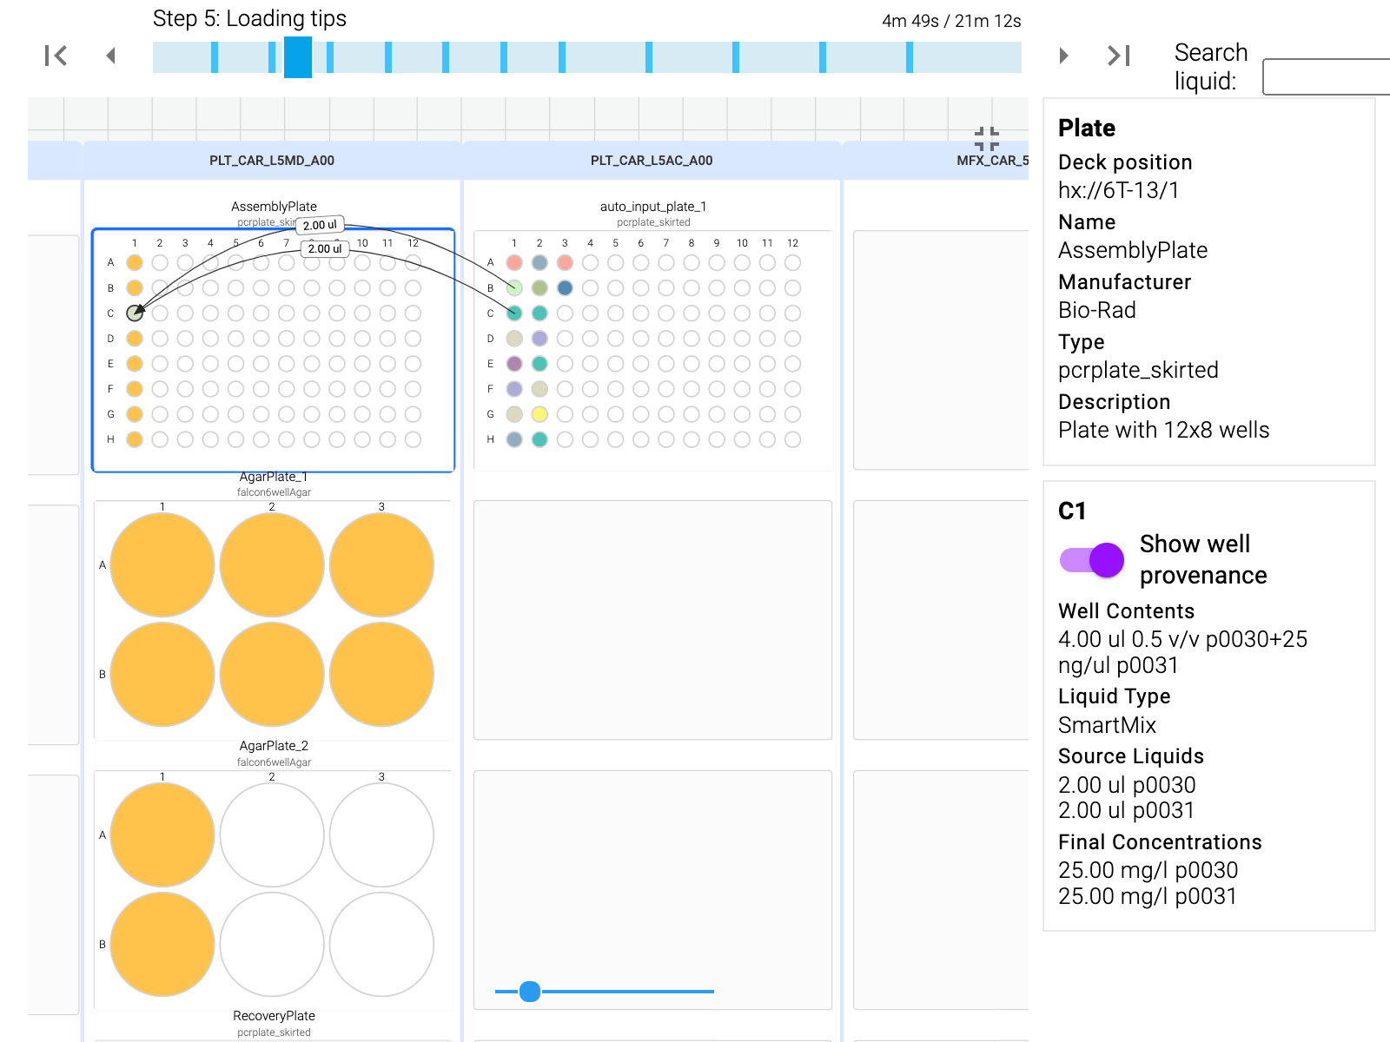Image resolution: width=1390 pixels, height=1042 pixels.
Task: Click empty well A2 of AgarPlate_2
Action: pos(272,835)
